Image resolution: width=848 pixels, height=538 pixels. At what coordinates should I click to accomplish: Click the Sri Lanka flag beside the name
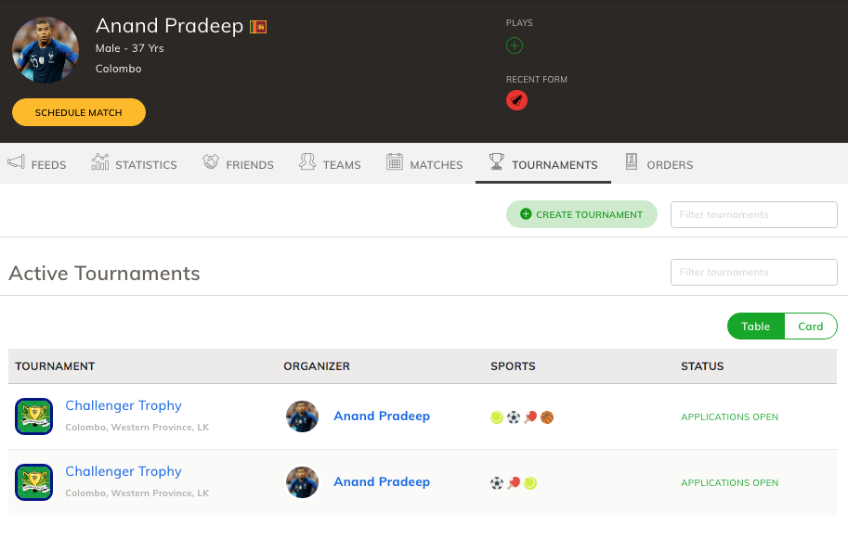coord(258,27)
